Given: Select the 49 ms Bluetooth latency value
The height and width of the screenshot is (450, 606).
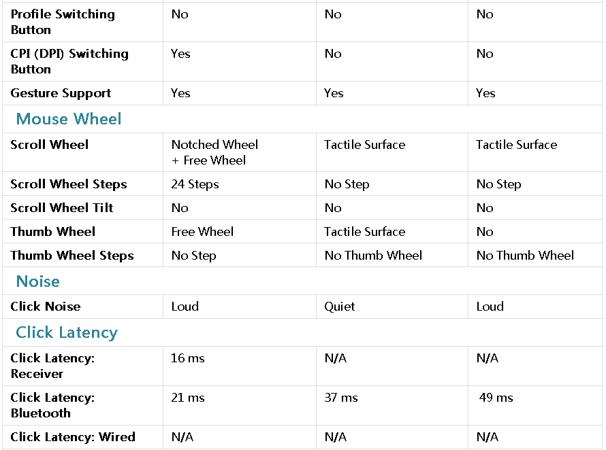Looking at the screenshot, I should (496, 398).
